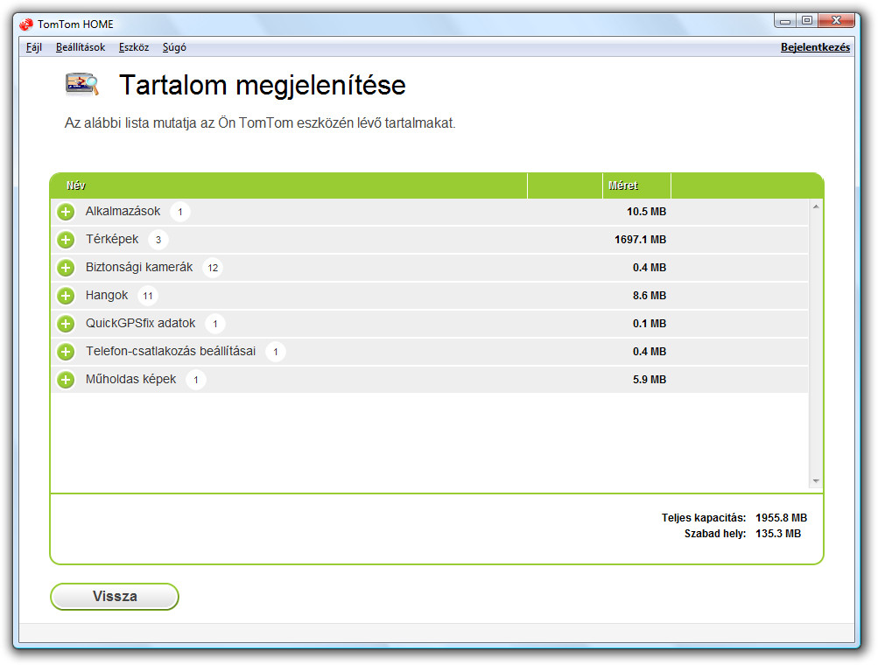Select the Hangok row label
Image resolution: width=878 pixels, height=665 pixels.
tap(107, 295)
